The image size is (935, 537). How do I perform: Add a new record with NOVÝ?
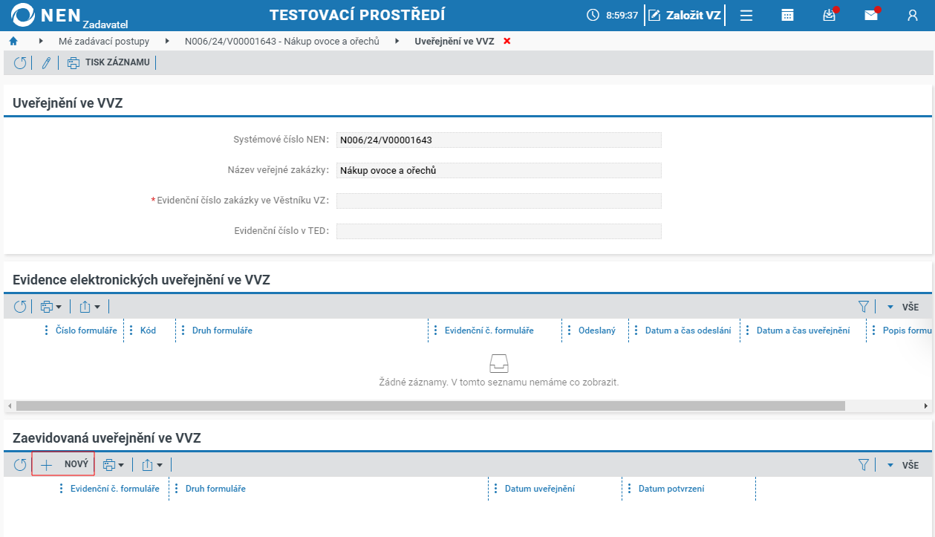63,465
